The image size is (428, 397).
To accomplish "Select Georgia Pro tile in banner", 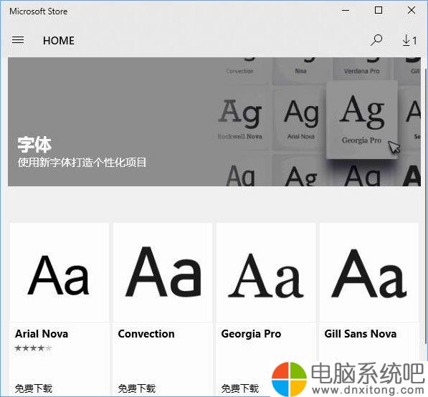I will (x=361, y=120).
